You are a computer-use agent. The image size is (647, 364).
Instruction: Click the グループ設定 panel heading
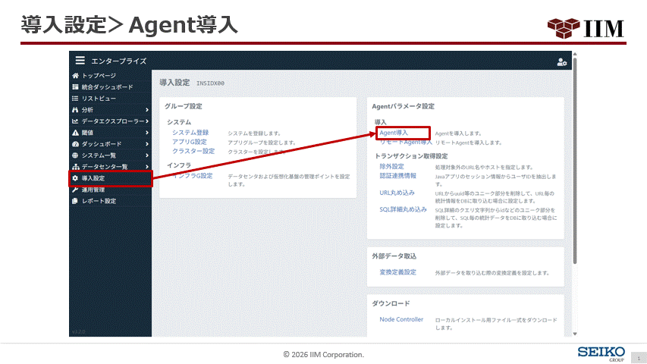(x=184, y=106)
